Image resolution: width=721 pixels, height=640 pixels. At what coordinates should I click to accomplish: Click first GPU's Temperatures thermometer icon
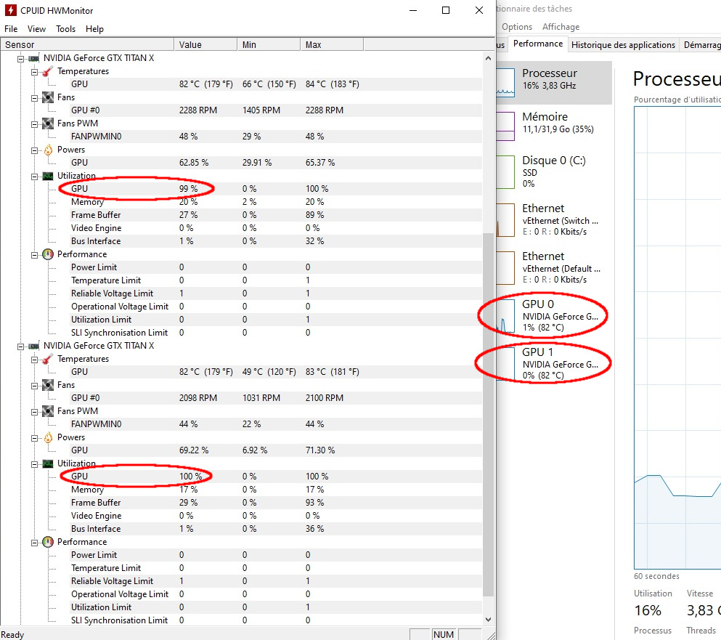[47, 71]
